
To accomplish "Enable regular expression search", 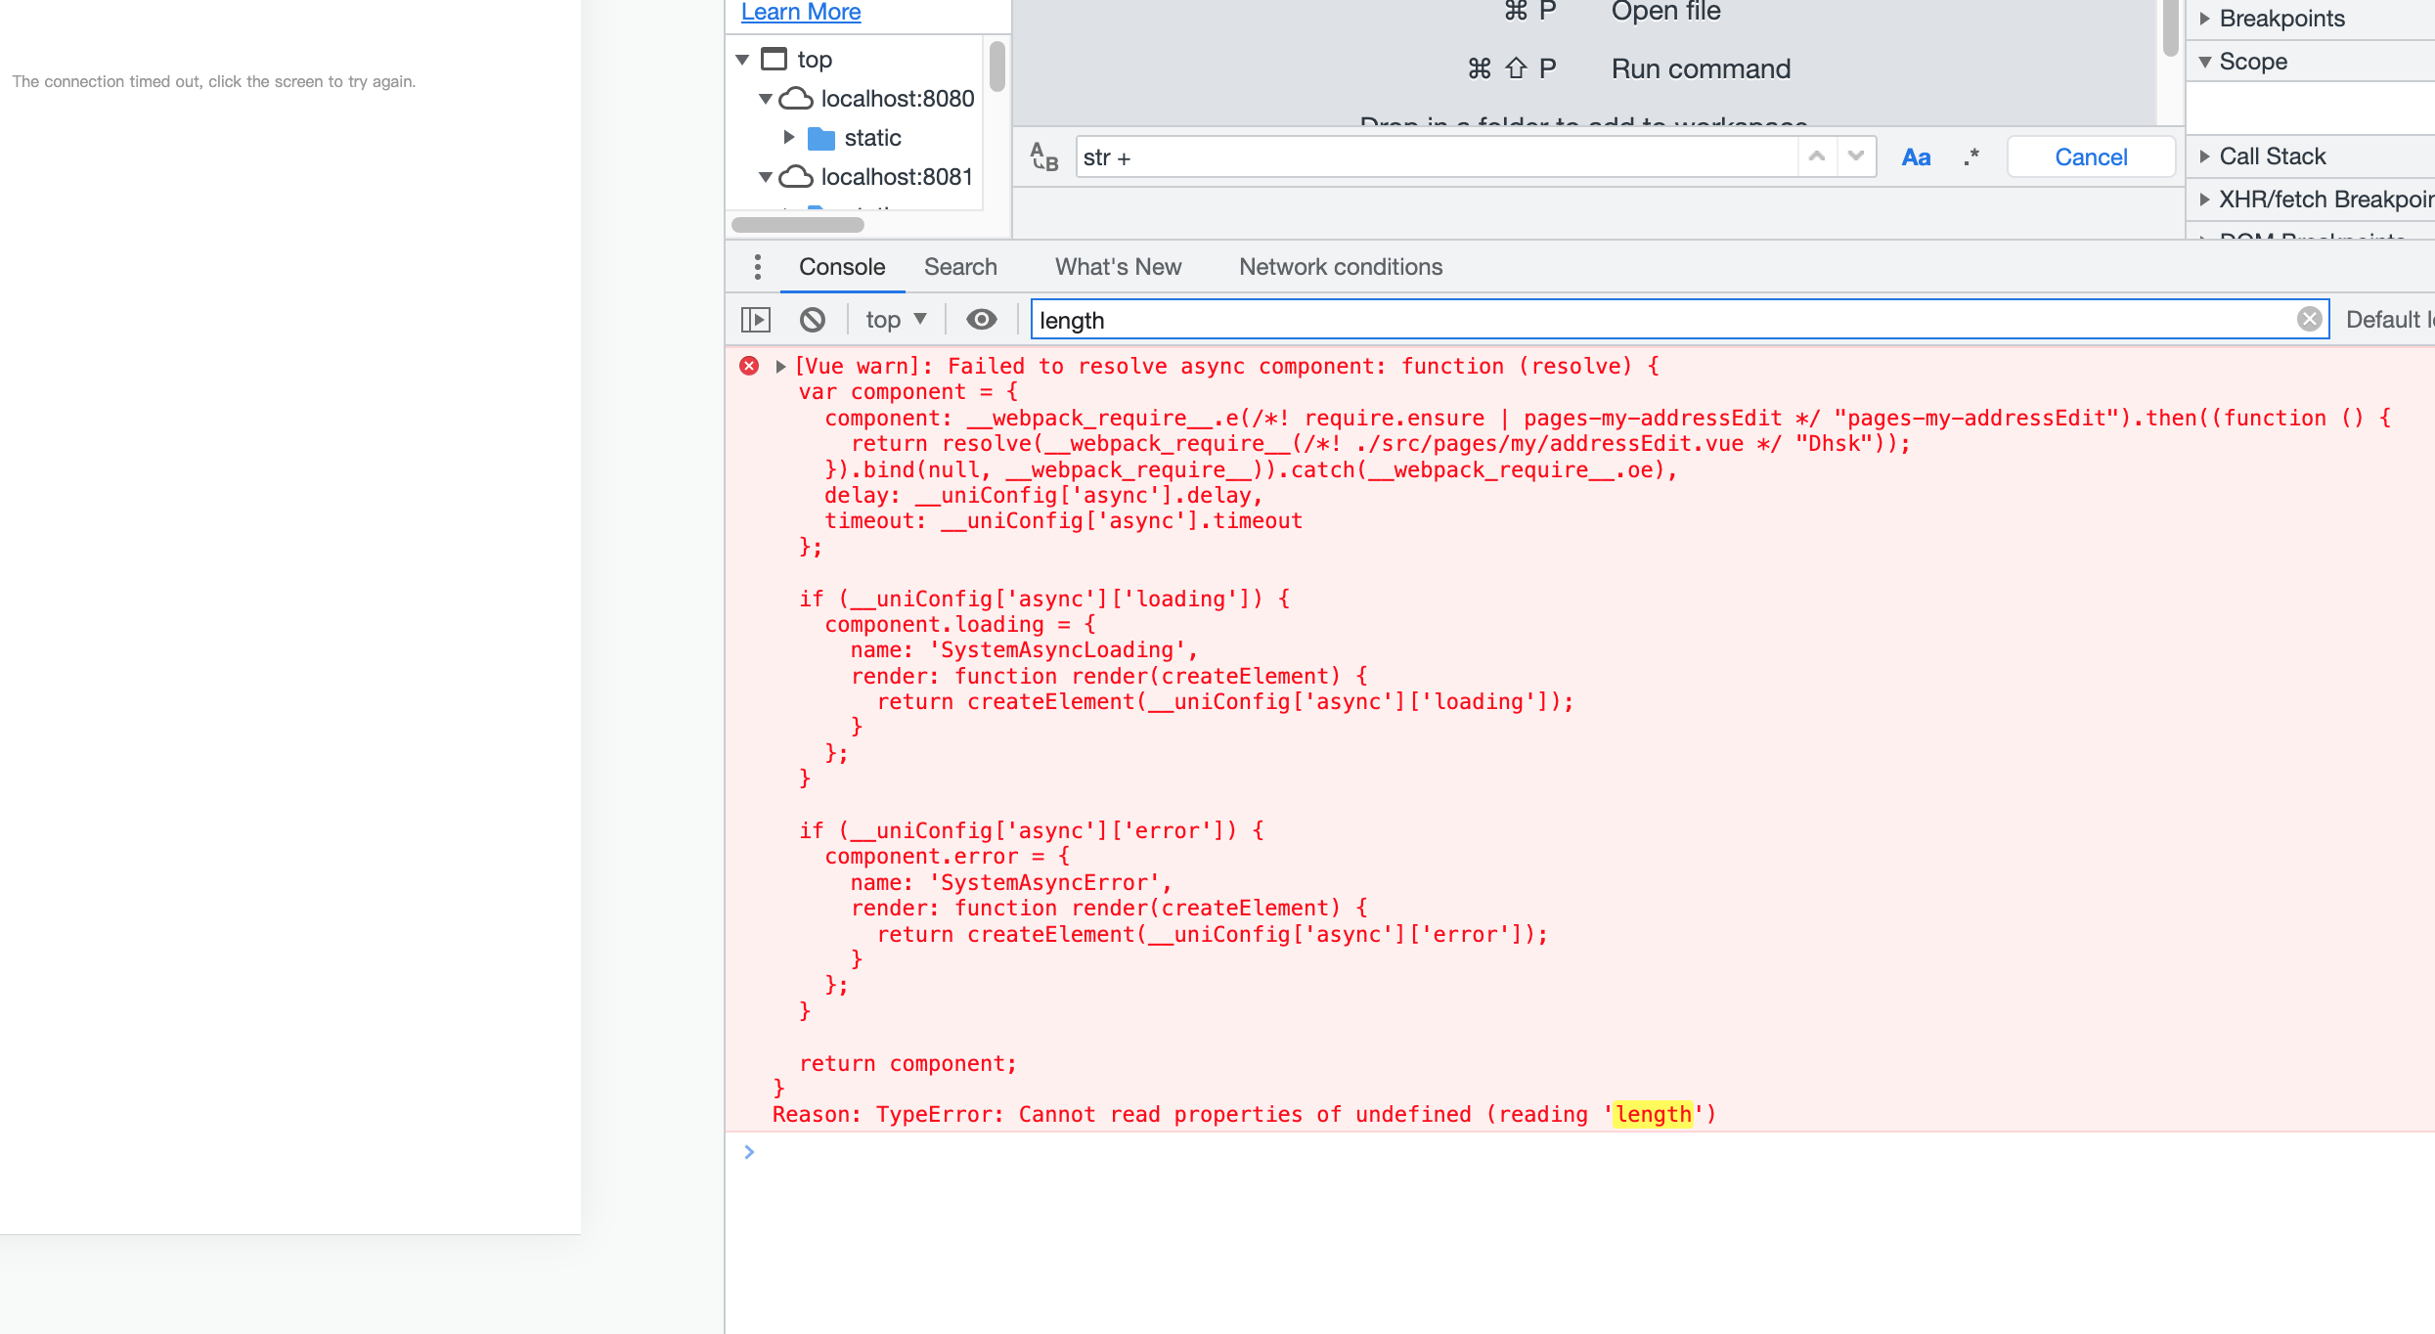I will 1969,156.
